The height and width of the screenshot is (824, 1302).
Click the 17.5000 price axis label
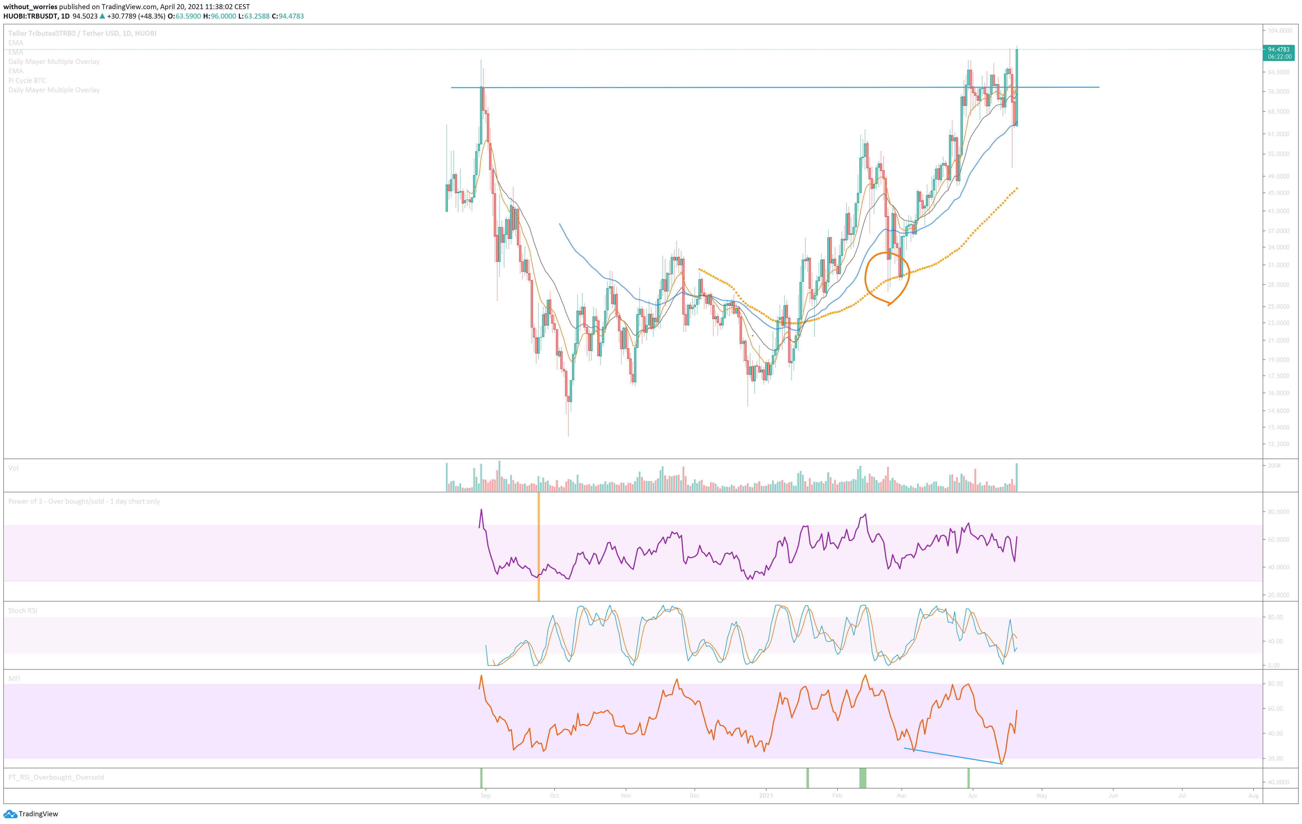(1279, 376)
